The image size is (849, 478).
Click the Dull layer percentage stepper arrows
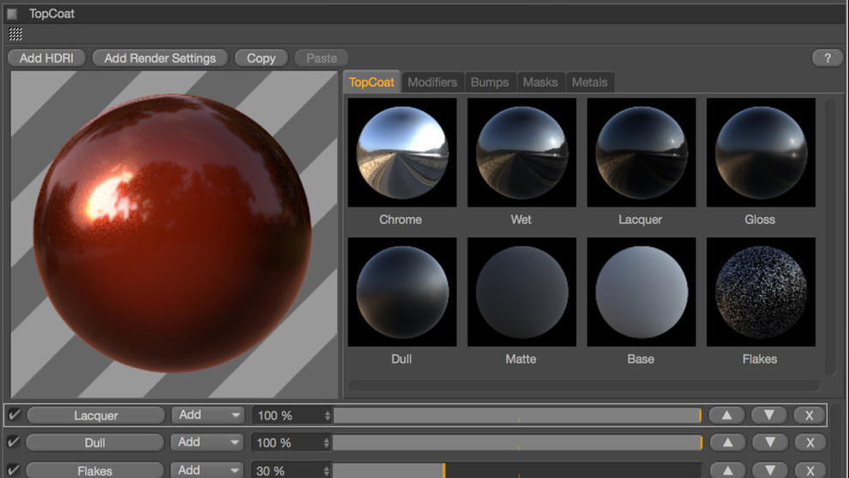click(x=327, y=443)
